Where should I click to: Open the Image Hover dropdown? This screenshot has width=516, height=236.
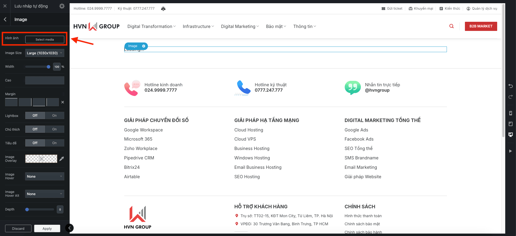pyautogui.click(x=45, y=176)
